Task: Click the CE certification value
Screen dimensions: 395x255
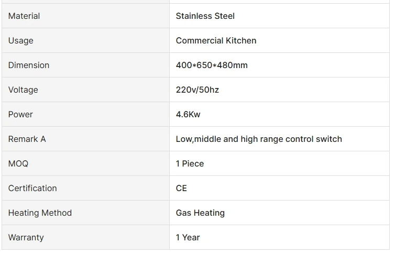Action: (x=181, y=189)
